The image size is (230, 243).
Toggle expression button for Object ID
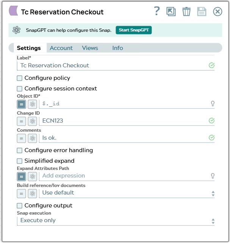(x=21, y=104)
